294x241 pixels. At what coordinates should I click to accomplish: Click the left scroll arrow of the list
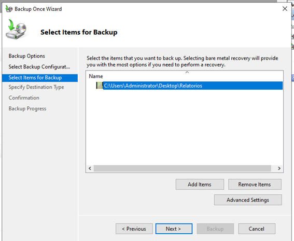coord(90,168)
